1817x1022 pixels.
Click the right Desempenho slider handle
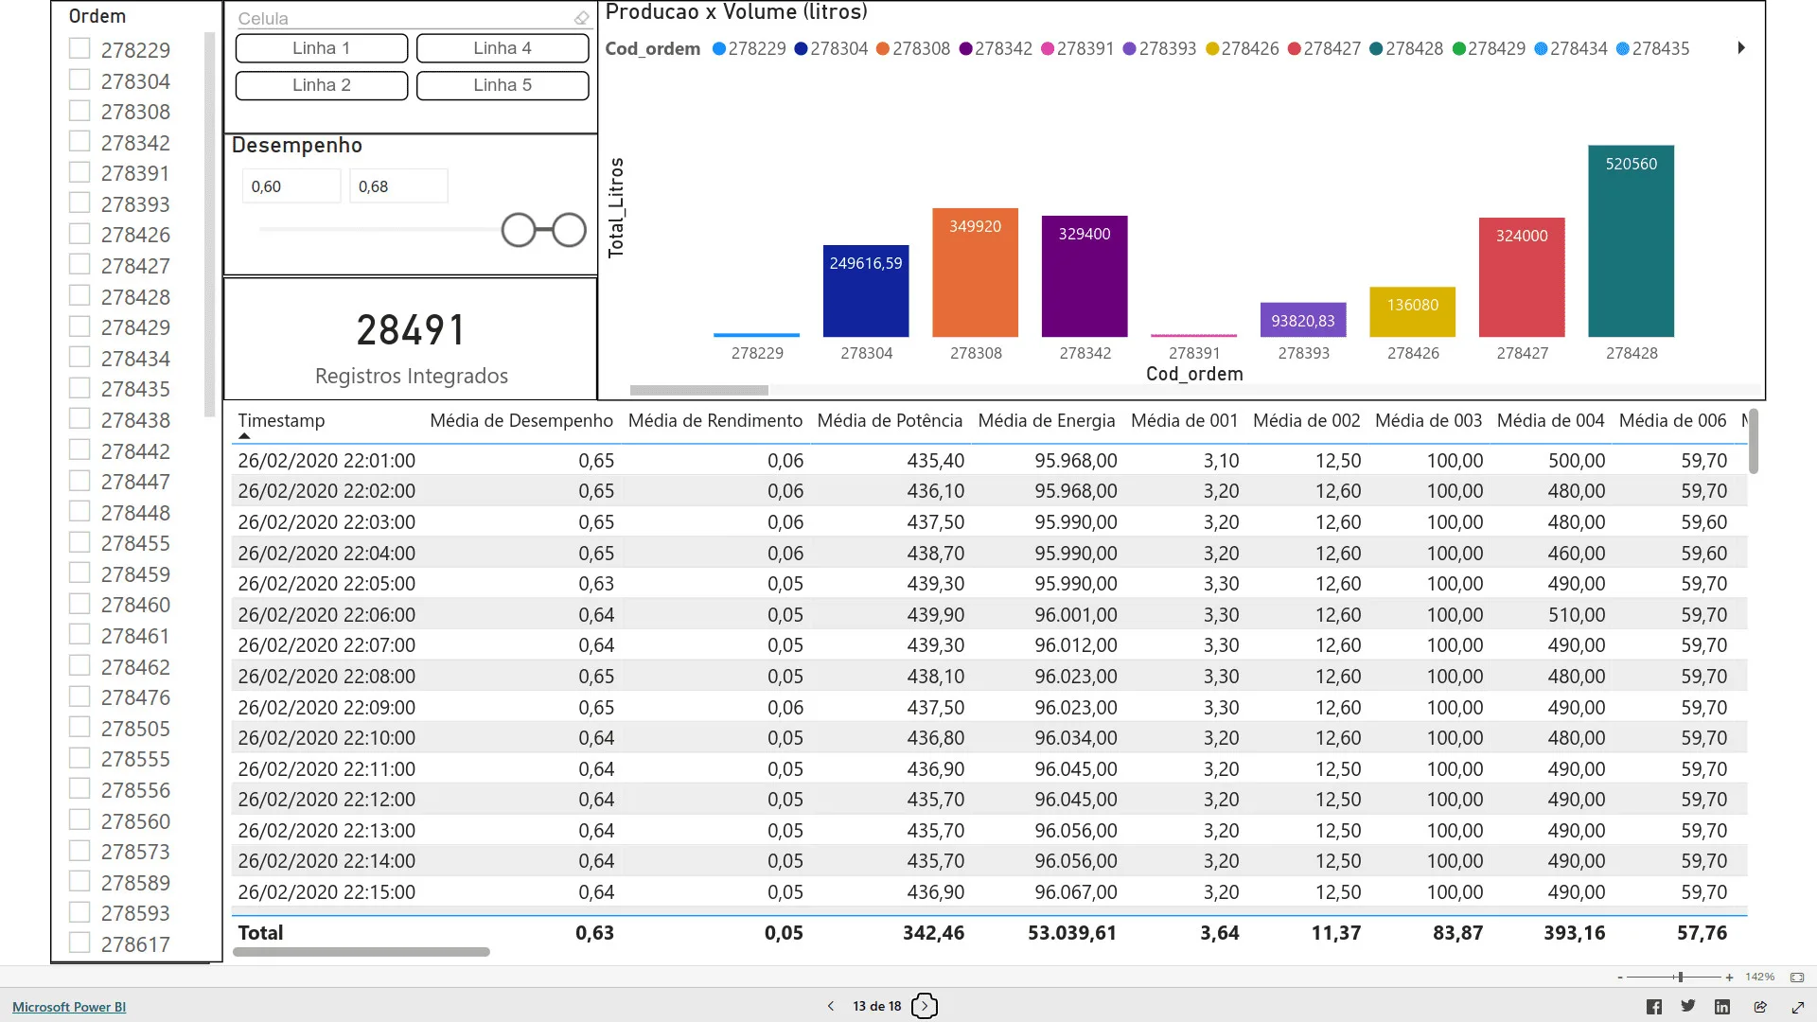[569, 230]
